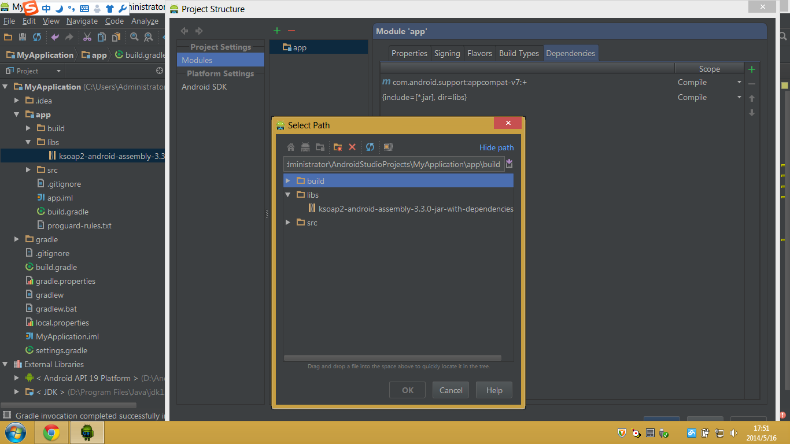Click the Windows Start button

(14, 432)
